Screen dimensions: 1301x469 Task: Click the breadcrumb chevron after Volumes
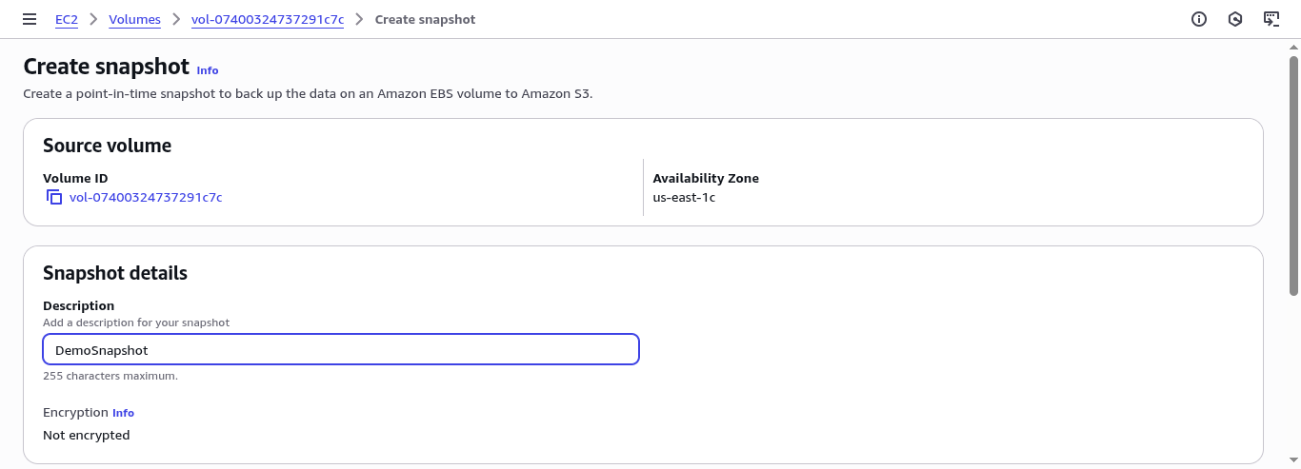176,19
